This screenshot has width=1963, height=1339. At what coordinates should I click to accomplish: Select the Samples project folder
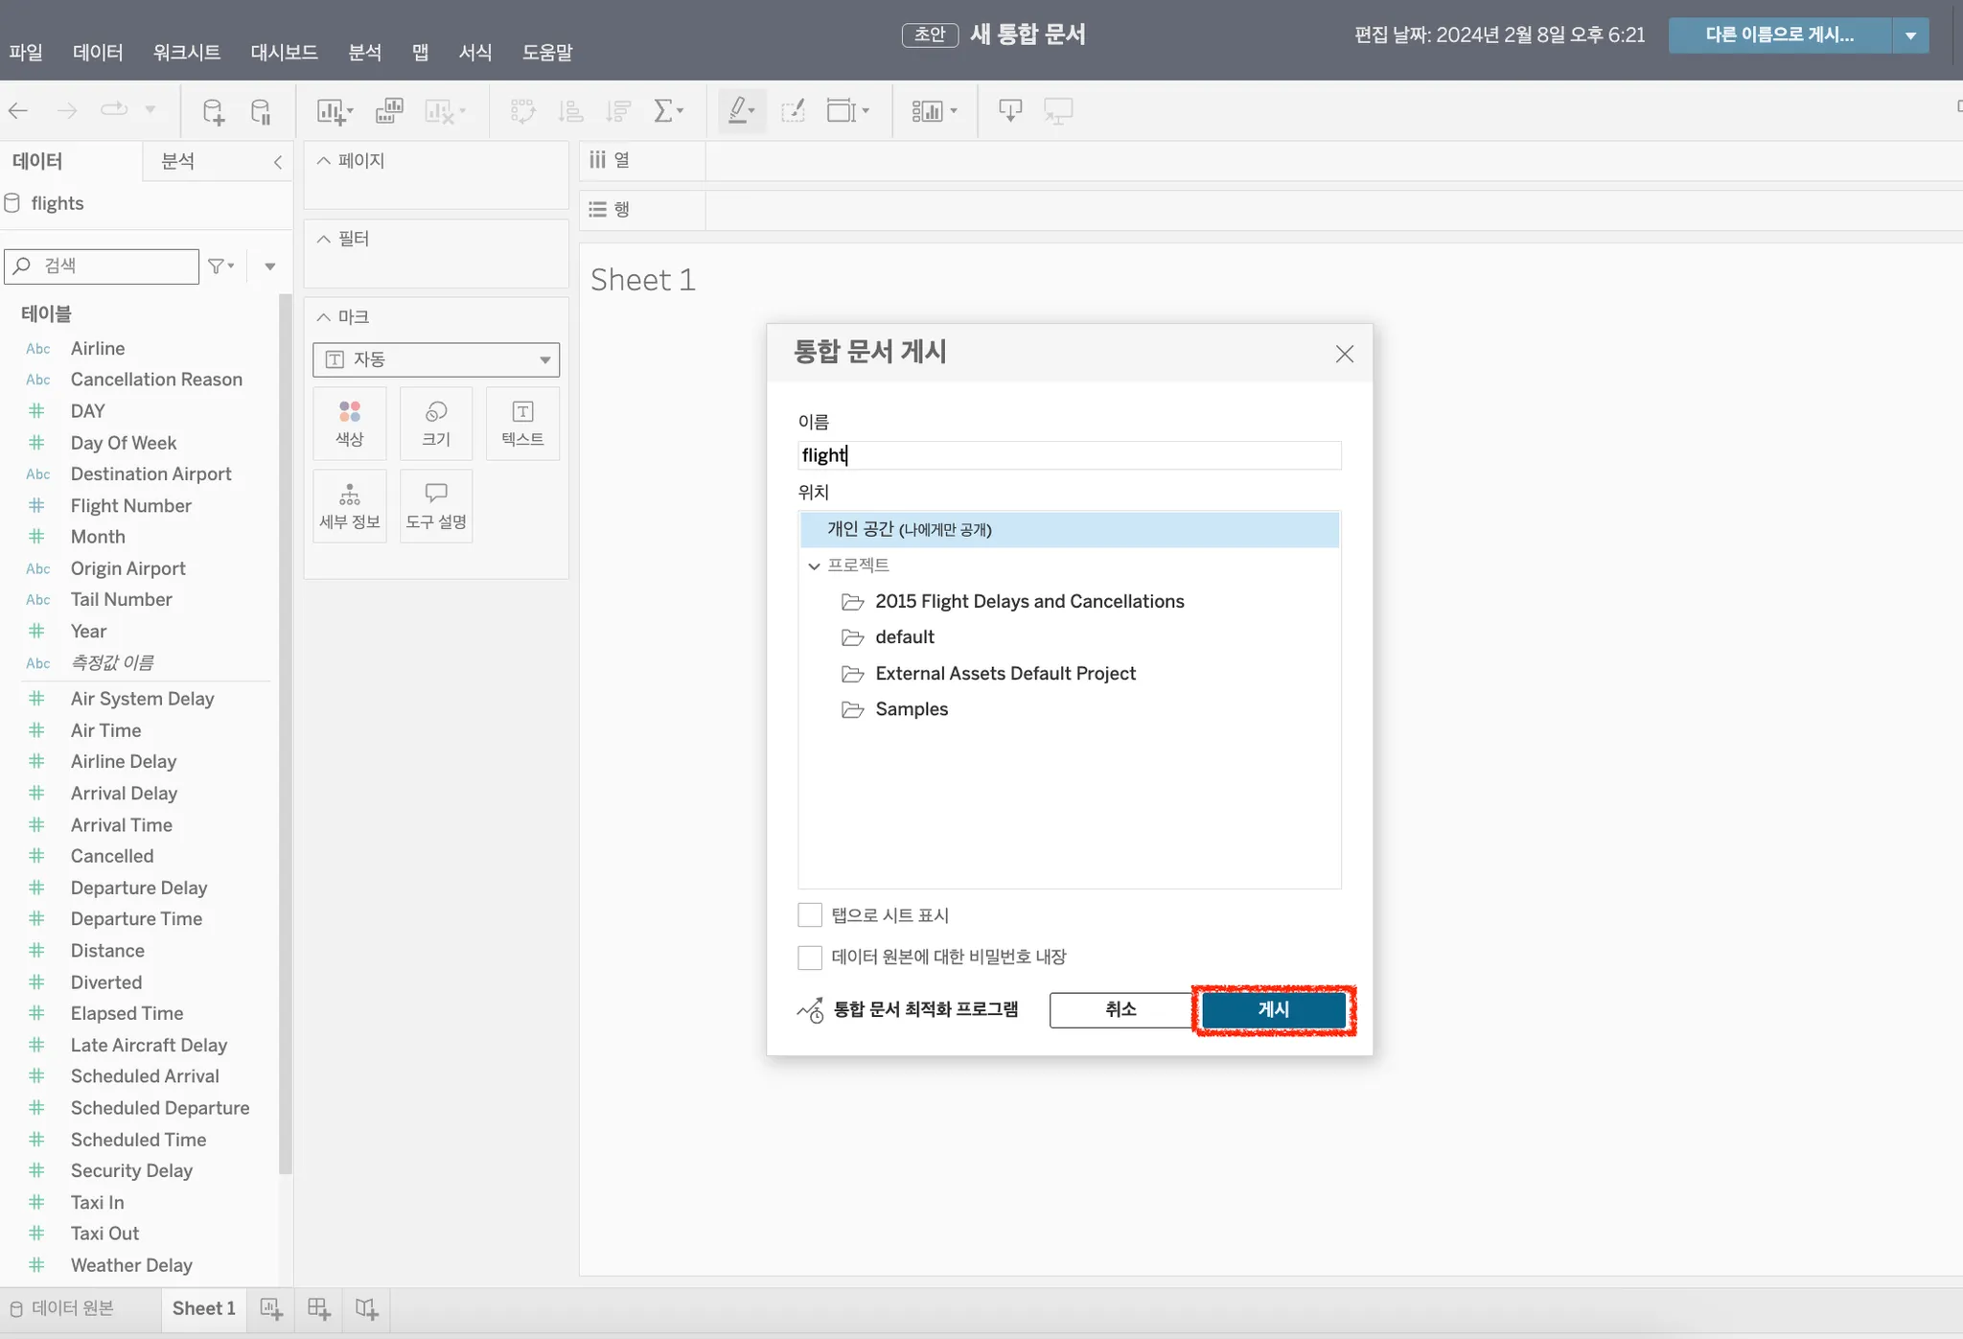pos(911,709)
